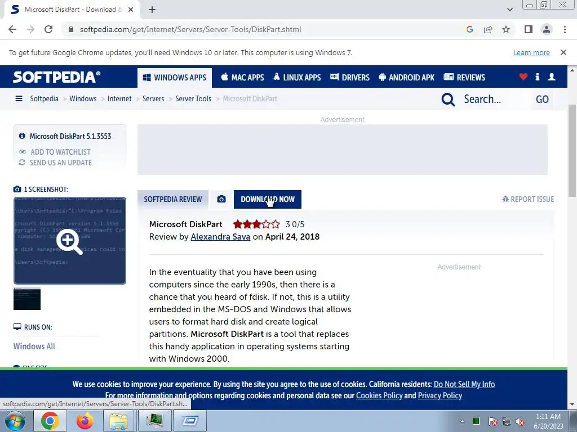Go back with the browser back arrow
This screenshot has width=577, height=432.
[x=12, y=29]
